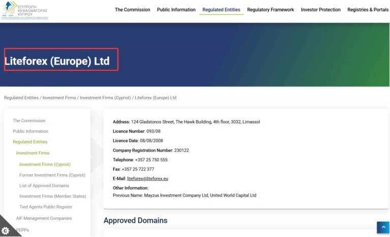Click company registration number 230122

click(x=182, y=150)
